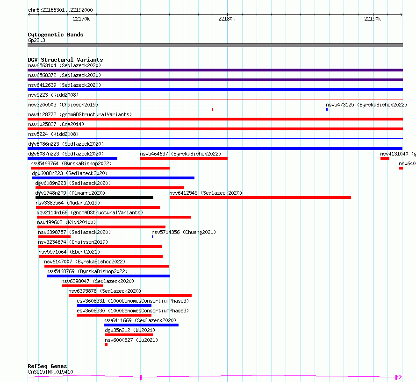Click nsv3234674 (Chaisson2019) label
This screenshot has height=382, width=416.
click(73, 242)
